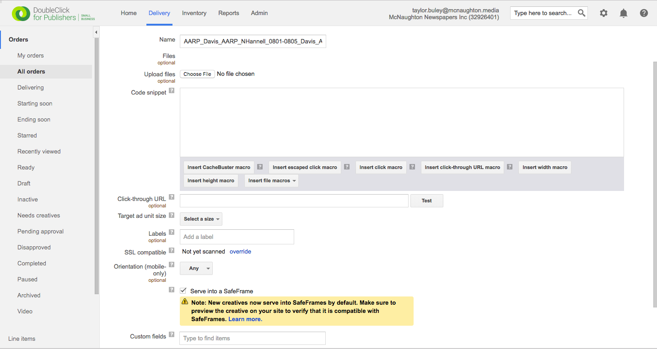
Task: Expand the Orientation Any dropdown
Action: click(x=196, y=268)
